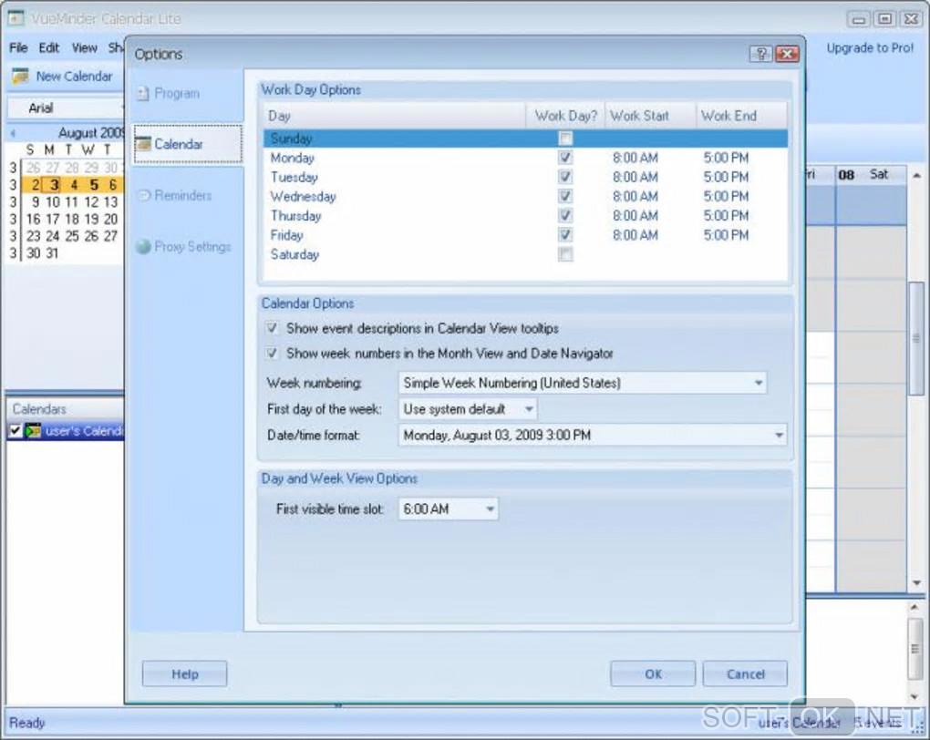Screen dimensions: 930x740
Task: Click the Proxy Settings globe icon
Action: pyautogui.click(x=143, y=246)
